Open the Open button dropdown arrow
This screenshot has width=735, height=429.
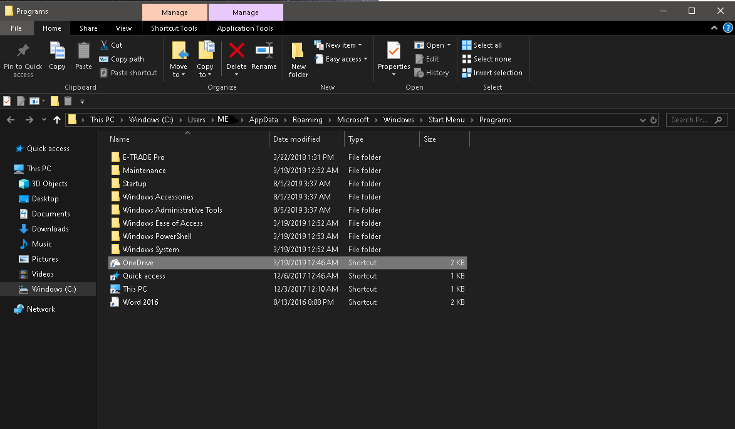[449, 46]
